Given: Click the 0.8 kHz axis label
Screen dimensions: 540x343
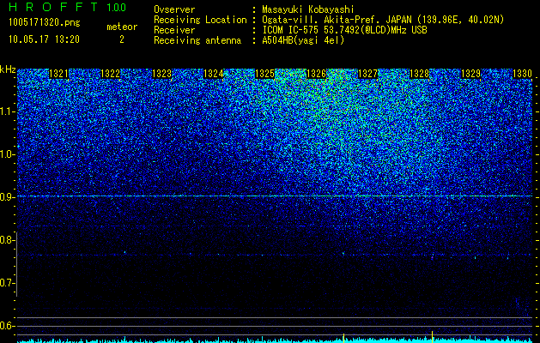Looking at the screenshot, I should pyautogui.click(x=8, y=240).
